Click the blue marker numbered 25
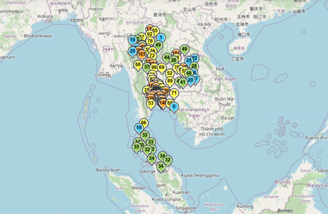328x214 pixels. coord(189,60)
